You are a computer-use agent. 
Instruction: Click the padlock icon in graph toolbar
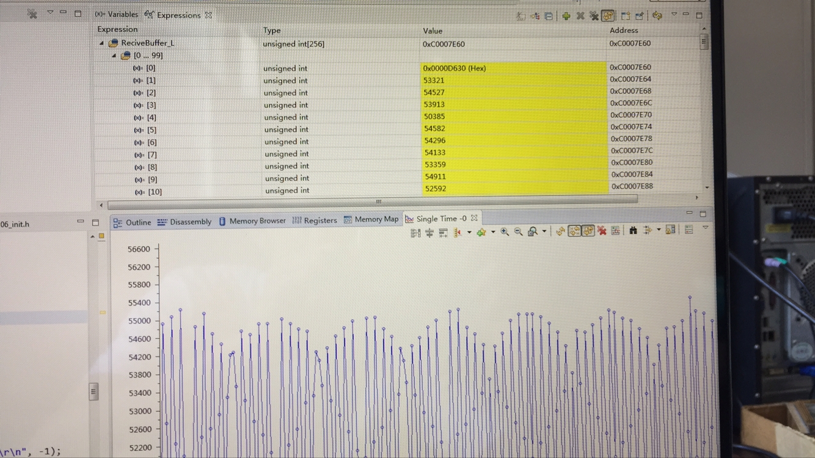click(x=670, y=230)
